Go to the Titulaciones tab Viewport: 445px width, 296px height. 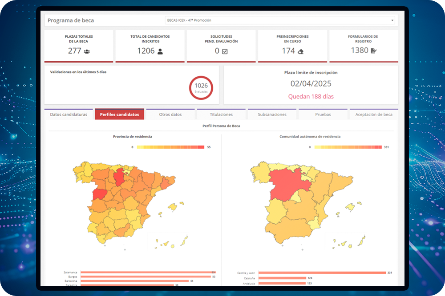click(x=221, y=114)
